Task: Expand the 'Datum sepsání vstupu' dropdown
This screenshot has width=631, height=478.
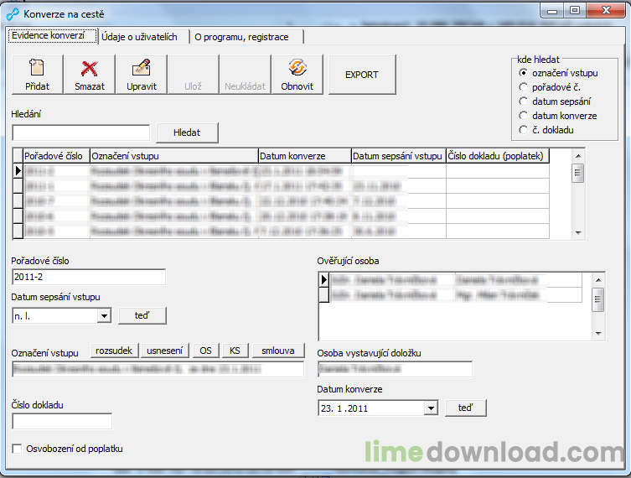Action: click(x=104, y=316)
